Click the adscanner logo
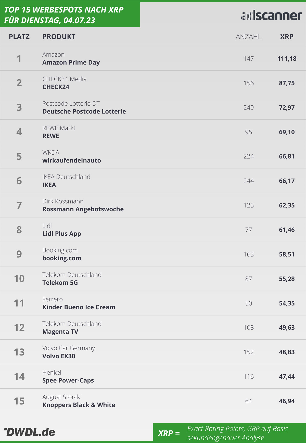The height and width of the screenshot is (443, 306). pyautogui.click(x=271, y=16)
